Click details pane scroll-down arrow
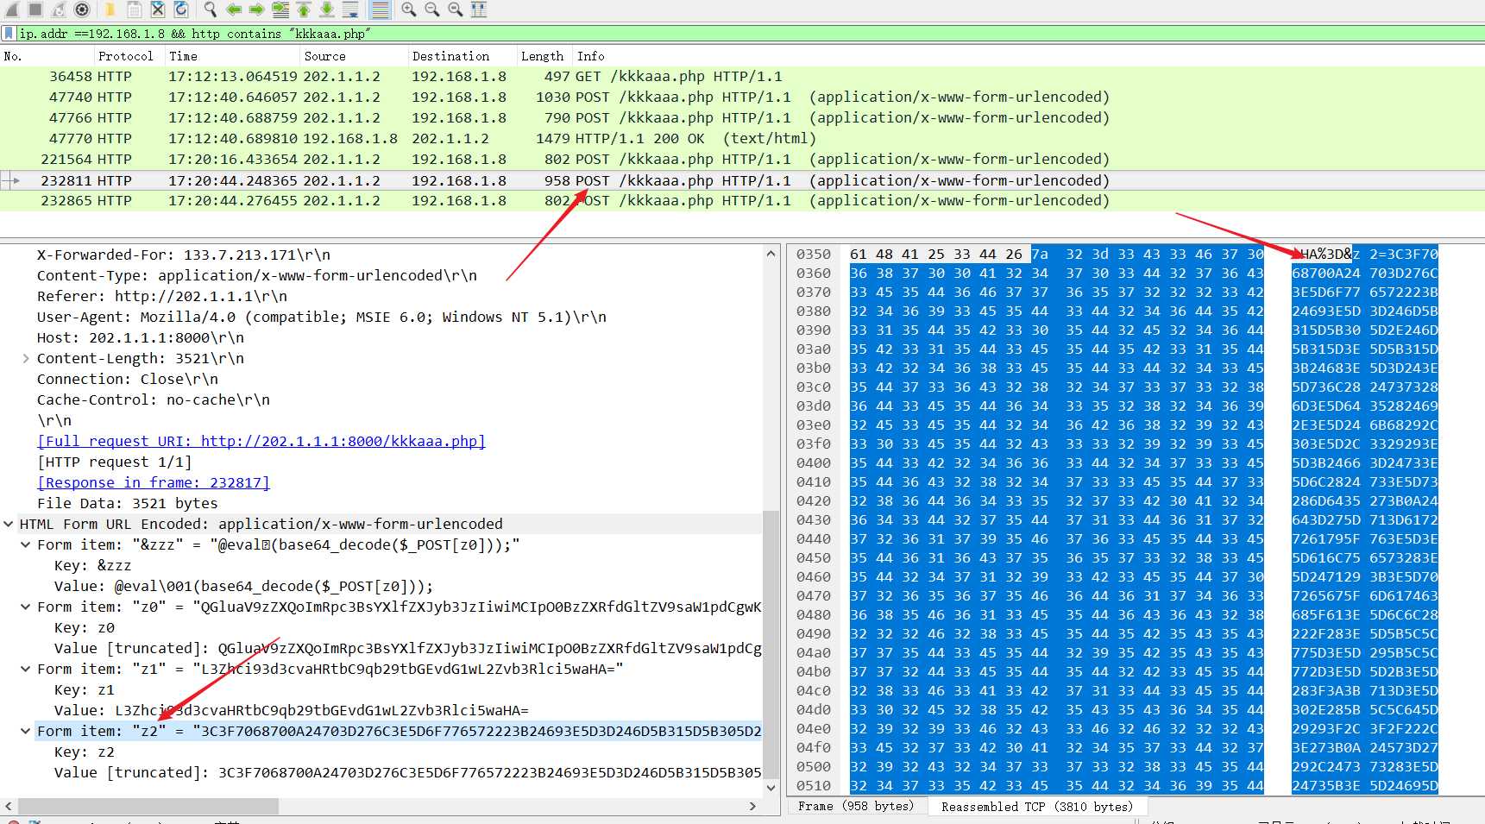 771,787
